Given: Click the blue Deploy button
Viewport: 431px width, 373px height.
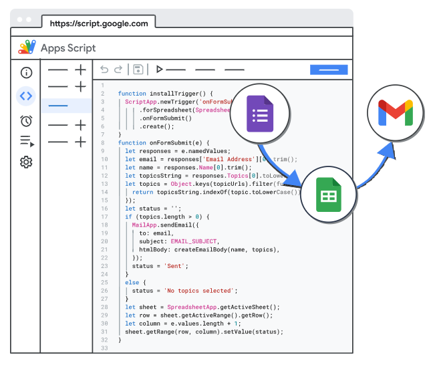Looking at the screenshot, I should [x=329, y=70].
